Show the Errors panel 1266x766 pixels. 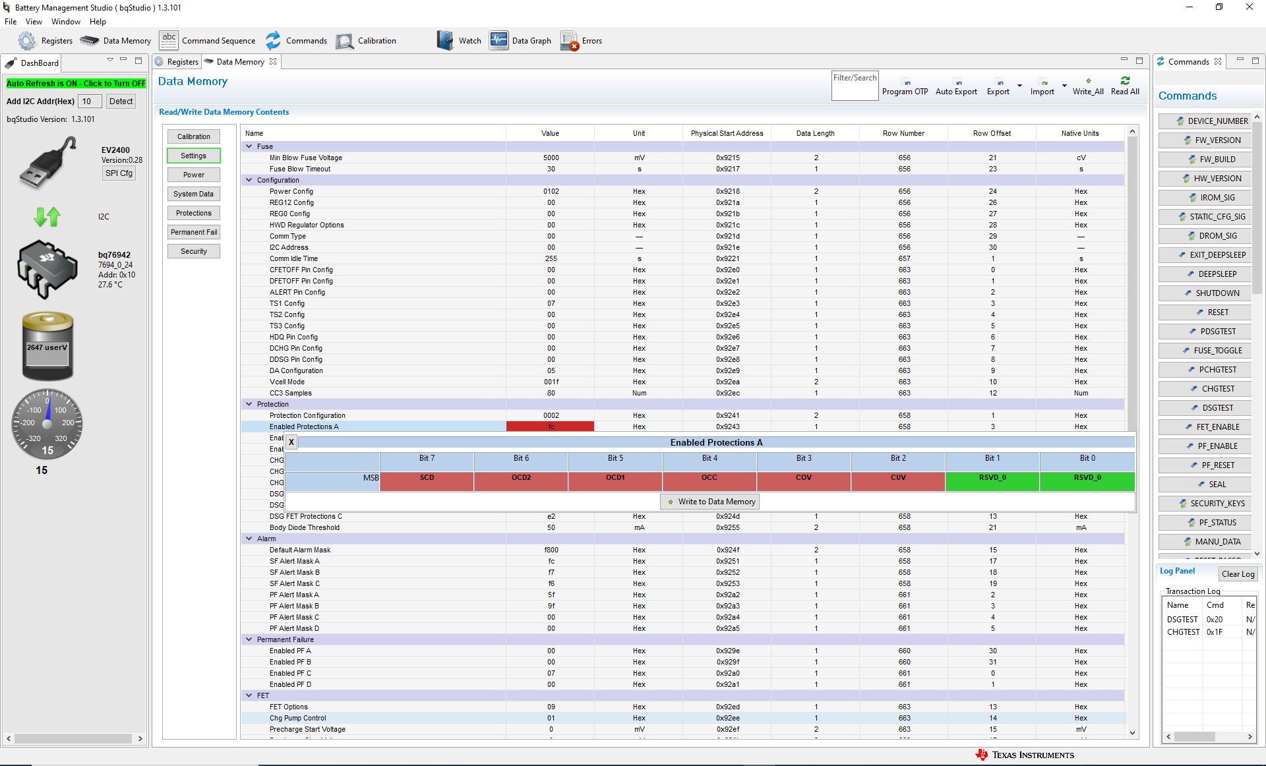point(581,41)
